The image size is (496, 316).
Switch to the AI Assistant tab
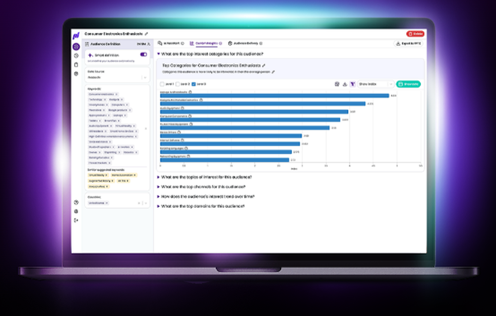coord(169,43)
